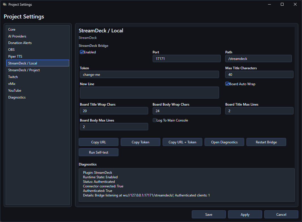This screenshot has width=302, height=222.
Task: Select AI Providers in the sidebar
Action: pos(38,36)
